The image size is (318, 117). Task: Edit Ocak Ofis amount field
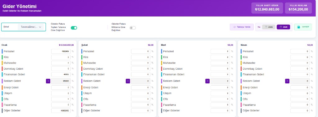(x=61, y=99)
